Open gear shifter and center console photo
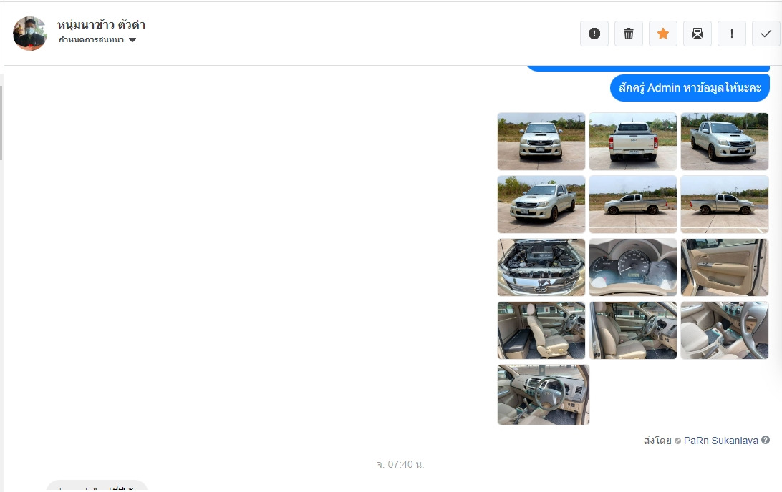This screenshot has width=782, height=492. [725, 330]
